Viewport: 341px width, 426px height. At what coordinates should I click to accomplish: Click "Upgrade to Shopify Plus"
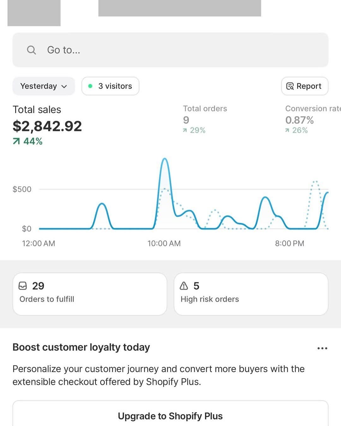(x=170, y=416)
